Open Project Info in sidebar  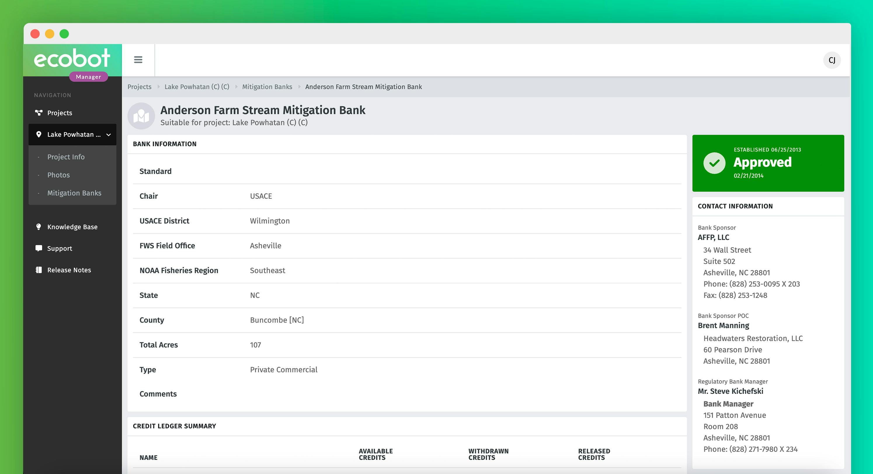[66, 157]
